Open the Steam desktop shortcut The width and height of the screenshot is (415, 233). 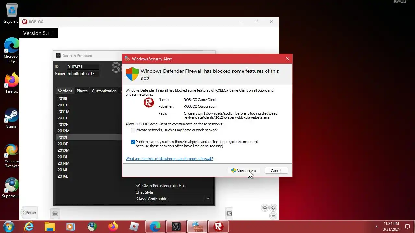12,118
